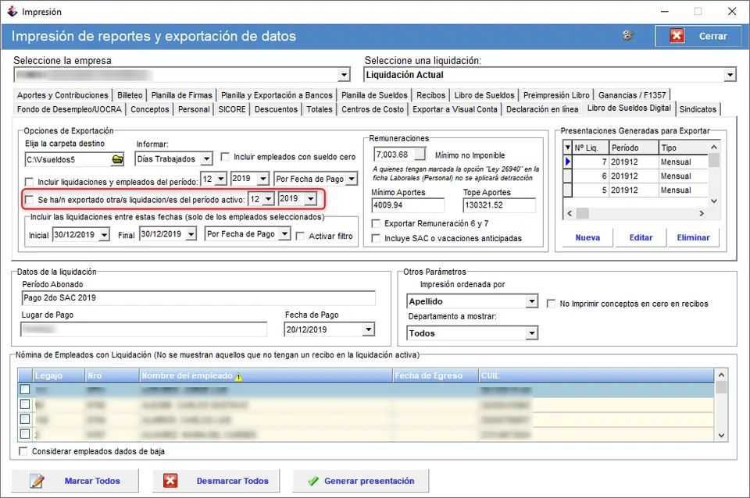
Task: Click the Marcar Todos pencil button
Action: point(75,481)
